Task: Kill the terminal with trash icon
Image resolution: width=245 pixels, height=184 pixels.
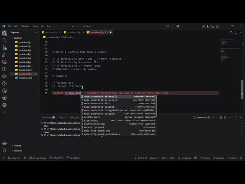Action: (x=225, y=117)
